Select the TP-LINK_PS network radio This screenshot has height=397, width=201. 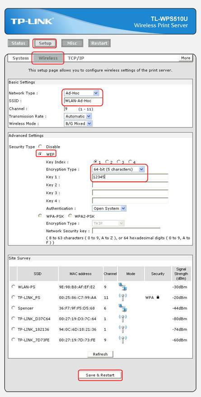click(14, 297)
